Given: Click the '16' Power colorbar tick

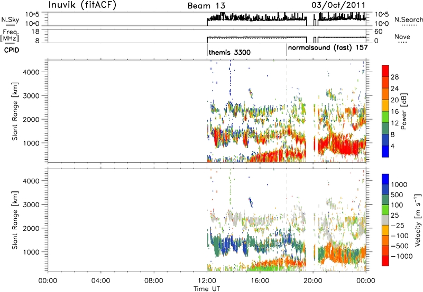Looking at the screenshot, I should [x=394, y=112].
